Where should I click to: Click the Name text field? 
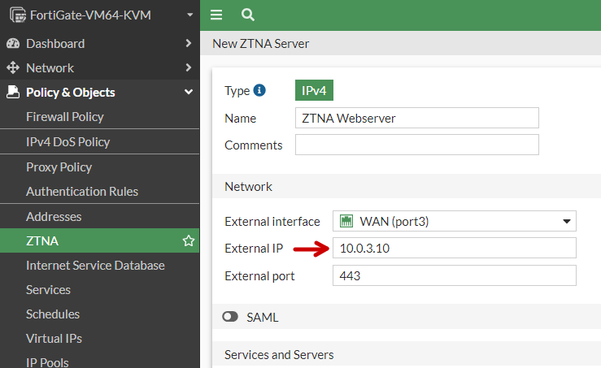pos(416,118)
